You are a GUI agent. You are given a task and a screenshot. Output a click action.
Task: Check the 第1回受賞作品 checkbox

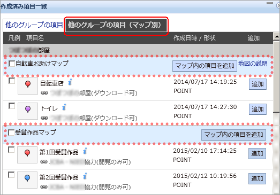11,150
